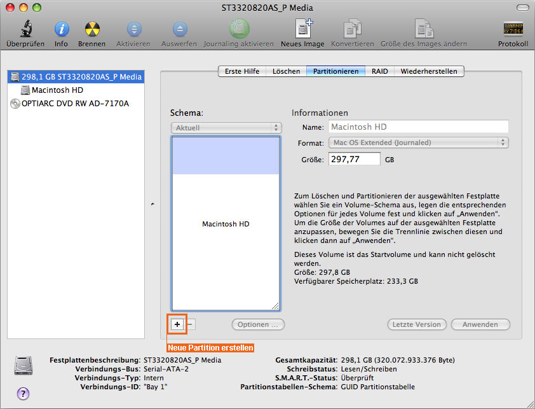Screen dimensions: 535x409
Task: Create a new image with Neues Image
Action: (x=303, y=29)
